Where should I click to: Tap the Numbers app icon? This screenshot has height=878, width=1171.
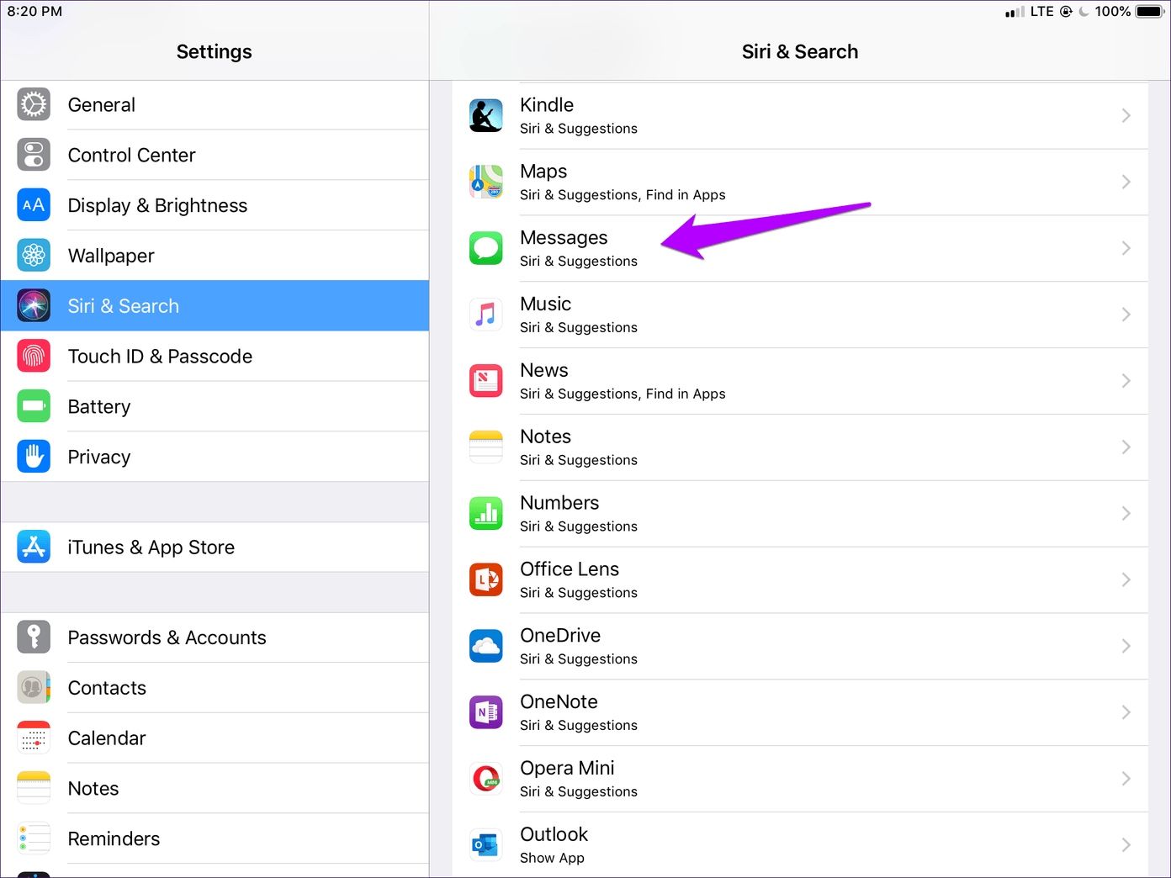pyautogui.click(x=486, y=514)
